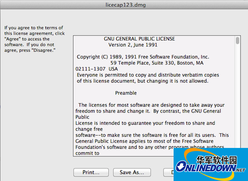This screenshot has width=248, height=181.
Task: Click the Print... button
Action: click(91, 172)
